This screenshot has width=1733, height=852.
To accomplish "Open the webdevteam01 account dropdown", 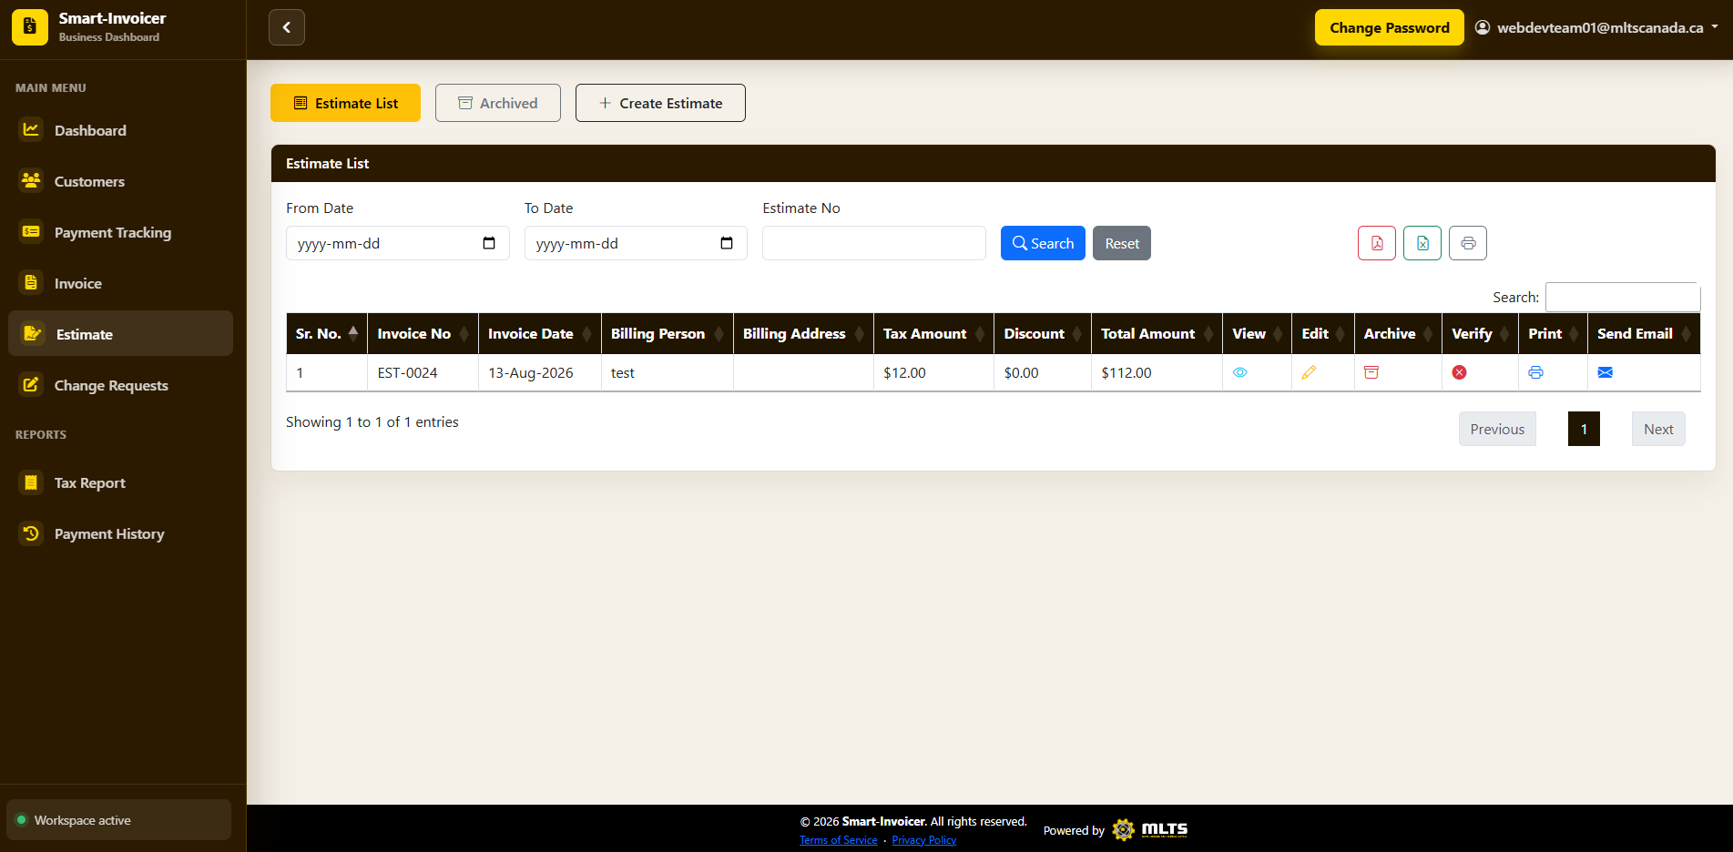I will click(x=1597, y=27).
